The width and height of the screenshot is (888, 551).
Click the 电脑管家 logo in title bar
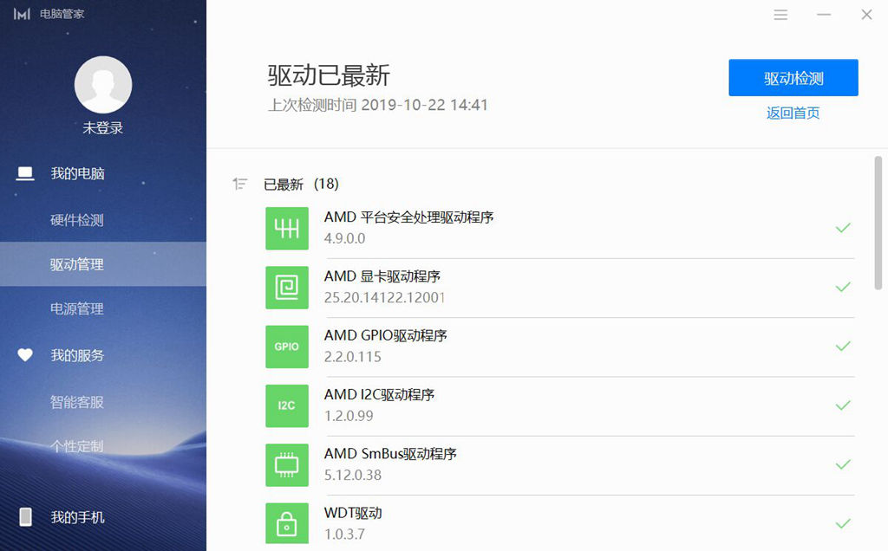pos(21,13)
